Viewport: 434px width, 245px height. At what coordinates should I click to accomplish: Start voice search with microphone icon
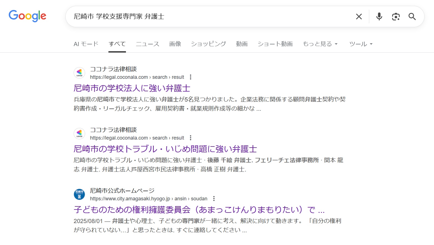pyautogui.click(x=379, y=17)
